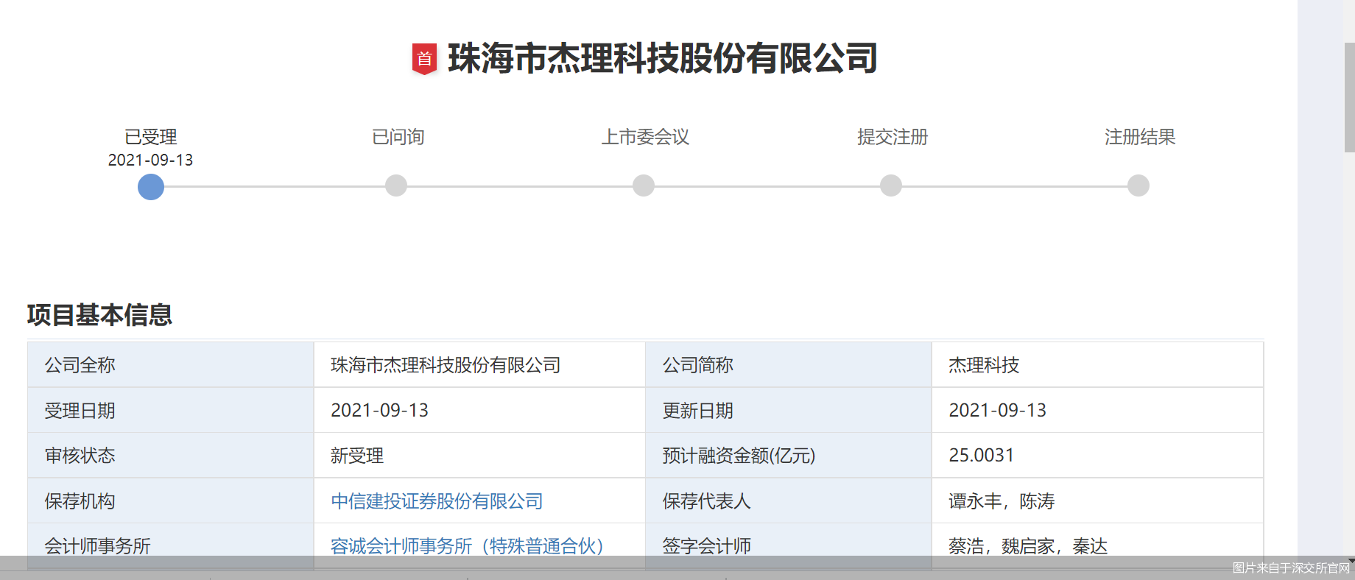The image size is (1355, 580).
Task: Select the 上市委会议 timeline step dot
Action: click(644, 185)
